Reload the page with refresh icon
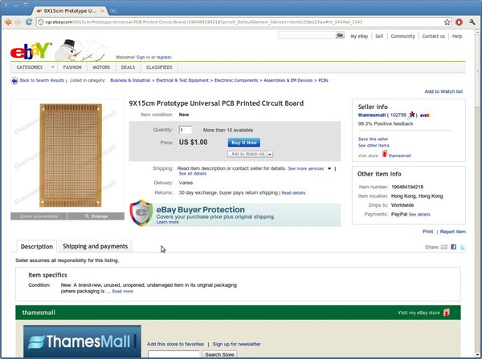 pos(29,22)
